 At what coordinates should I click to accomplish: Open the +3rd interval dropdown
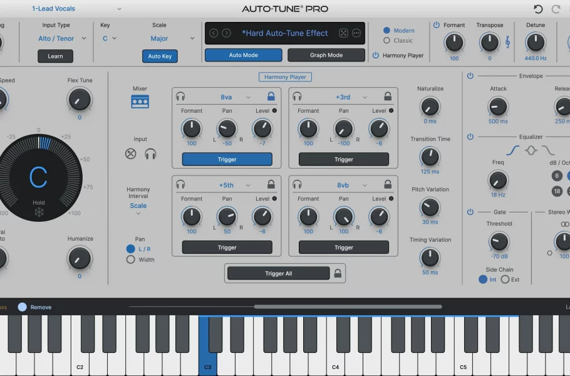coord(351,97)
